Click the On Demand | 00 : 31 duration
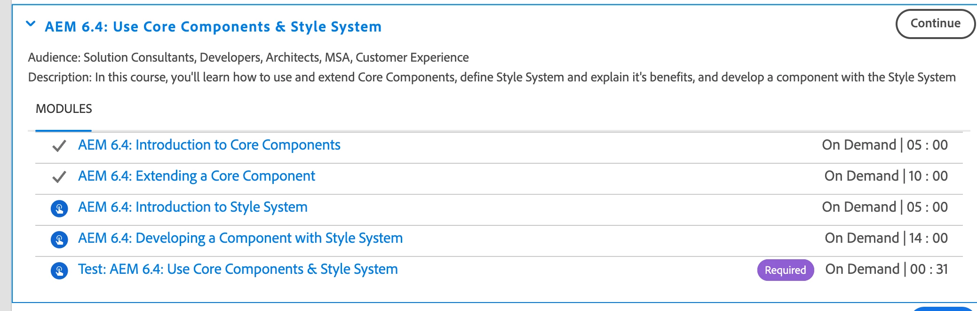977x311 pixels. coord(887,269)
